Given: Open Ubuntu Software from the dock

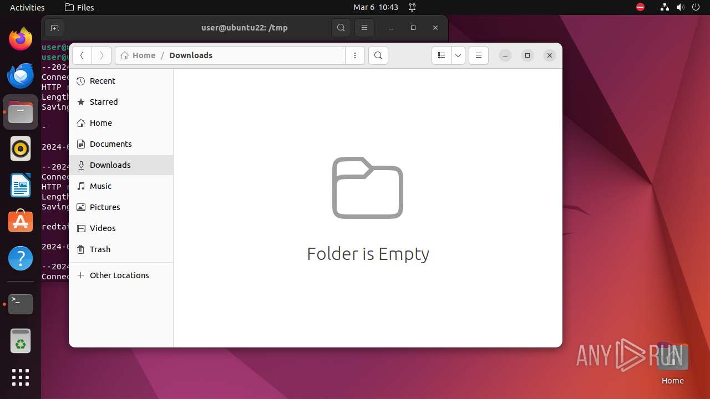Looking at the screenshot, I should click(x=21, y=222).
